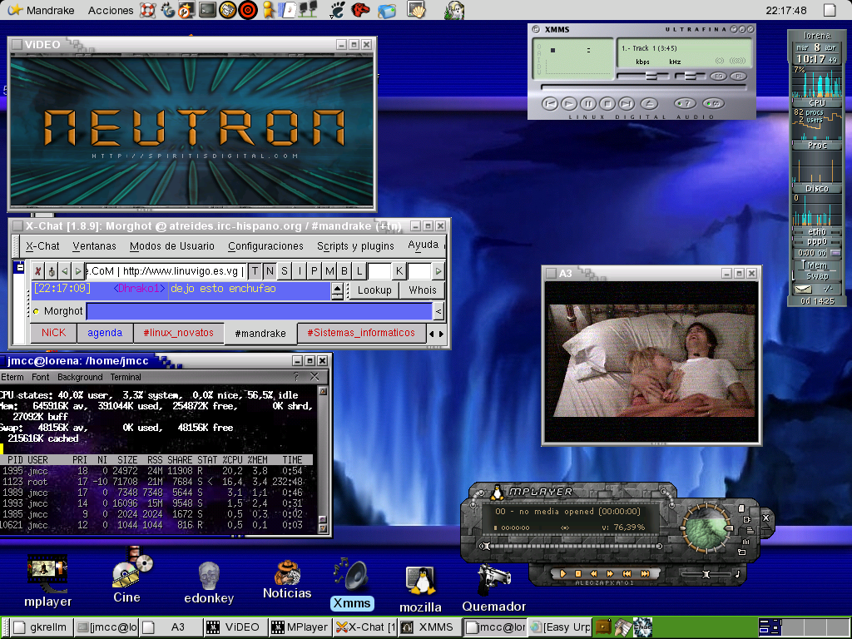Open the Acciones panel menu
Viewport: 852px width, 639px height.
[111, 10]
